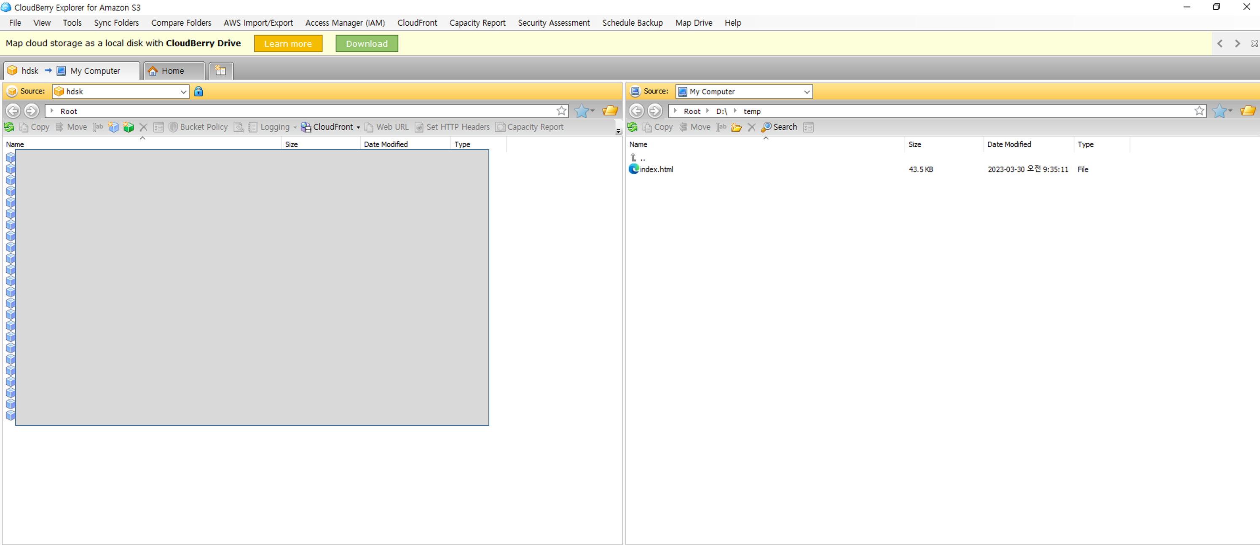Open folder icon at left pane's end
The image size is (1260, 545).
pyautogui.click(x=610, y=111)
